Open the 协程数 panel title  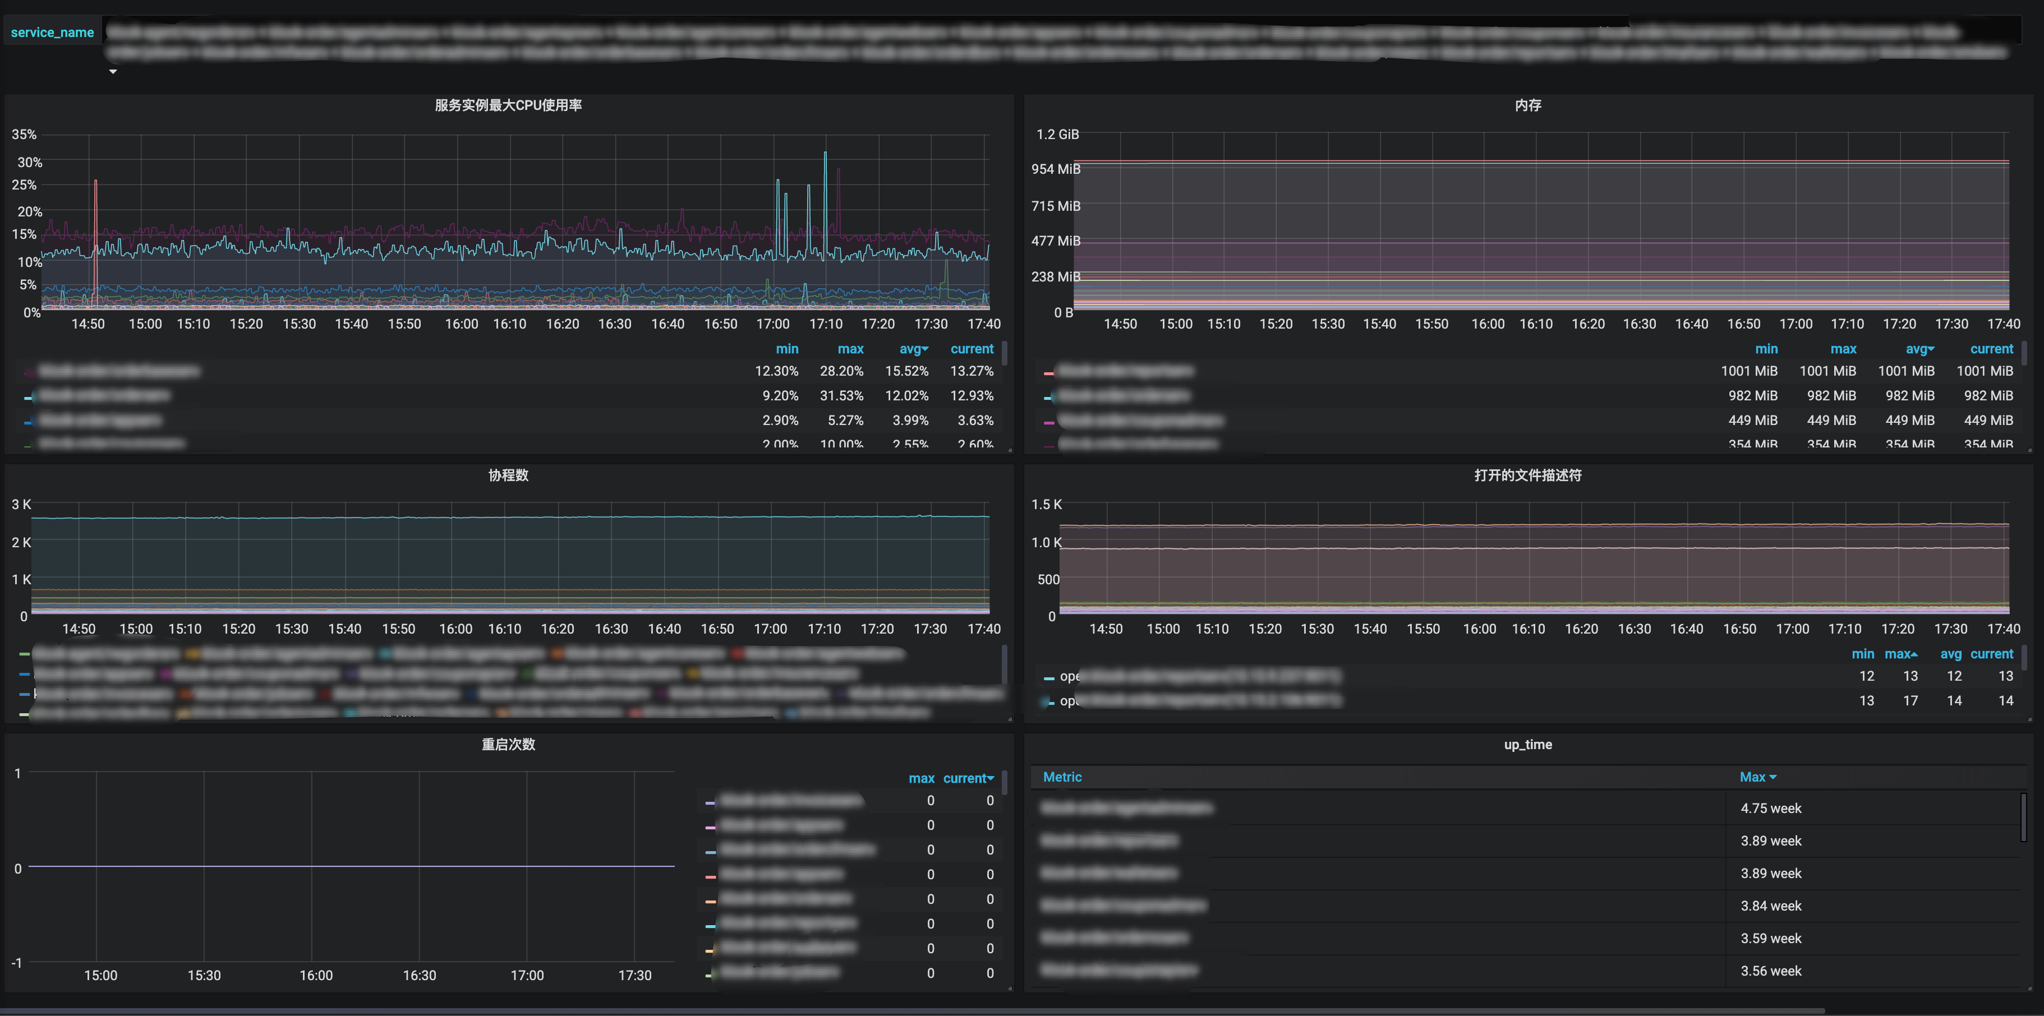(508, 475)
